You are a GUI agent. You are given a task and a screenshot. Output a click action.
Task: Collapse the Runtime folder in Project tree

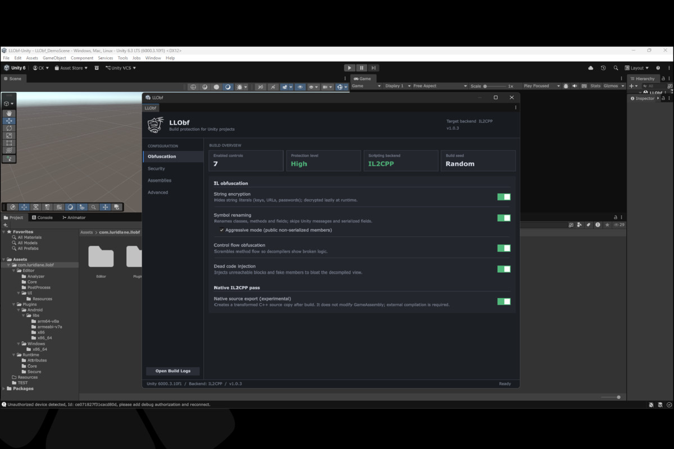tap(14, 355)
